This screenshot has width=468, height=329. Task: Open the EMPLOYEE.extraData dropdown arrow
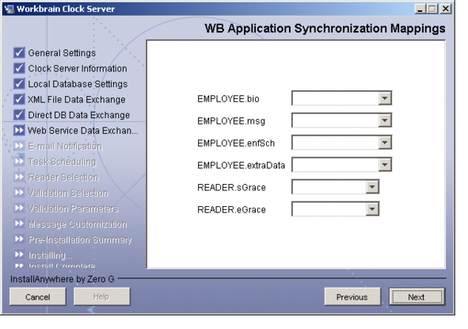[x=385, y=165]
